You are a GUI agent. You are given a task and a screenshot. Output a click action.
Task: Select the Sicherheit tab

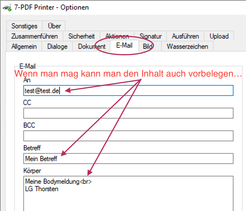click(x=81, y=36)
